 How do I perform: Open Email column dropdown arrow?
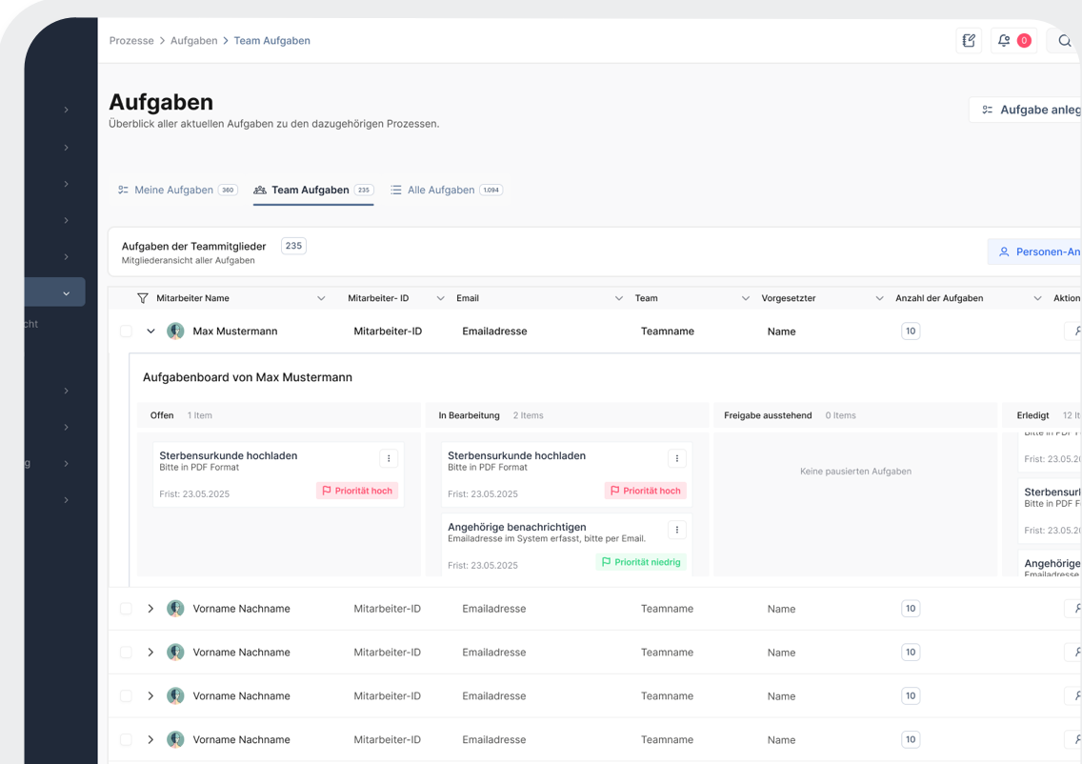618,298
